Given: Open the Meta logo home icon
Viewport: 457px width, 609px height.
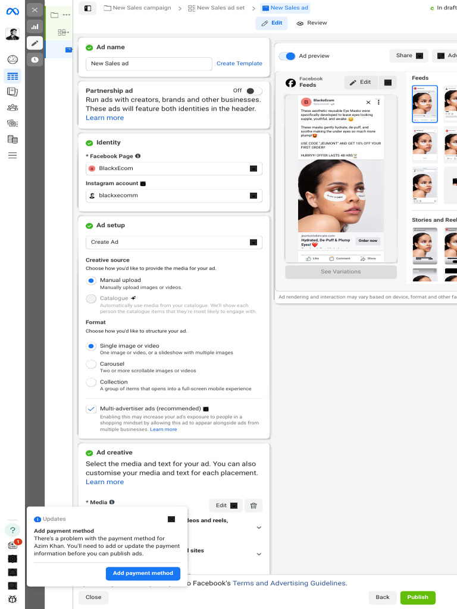Looking at the screenshot, I should click(12, 12).
